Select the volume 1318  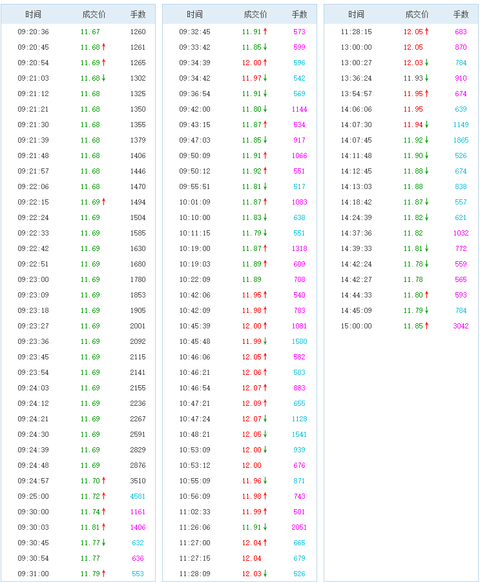(300, 248)
